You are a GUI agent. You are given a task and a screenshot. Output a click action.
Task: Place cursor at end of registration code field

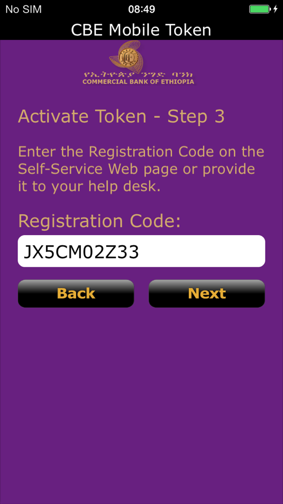[x=140, y=252]
